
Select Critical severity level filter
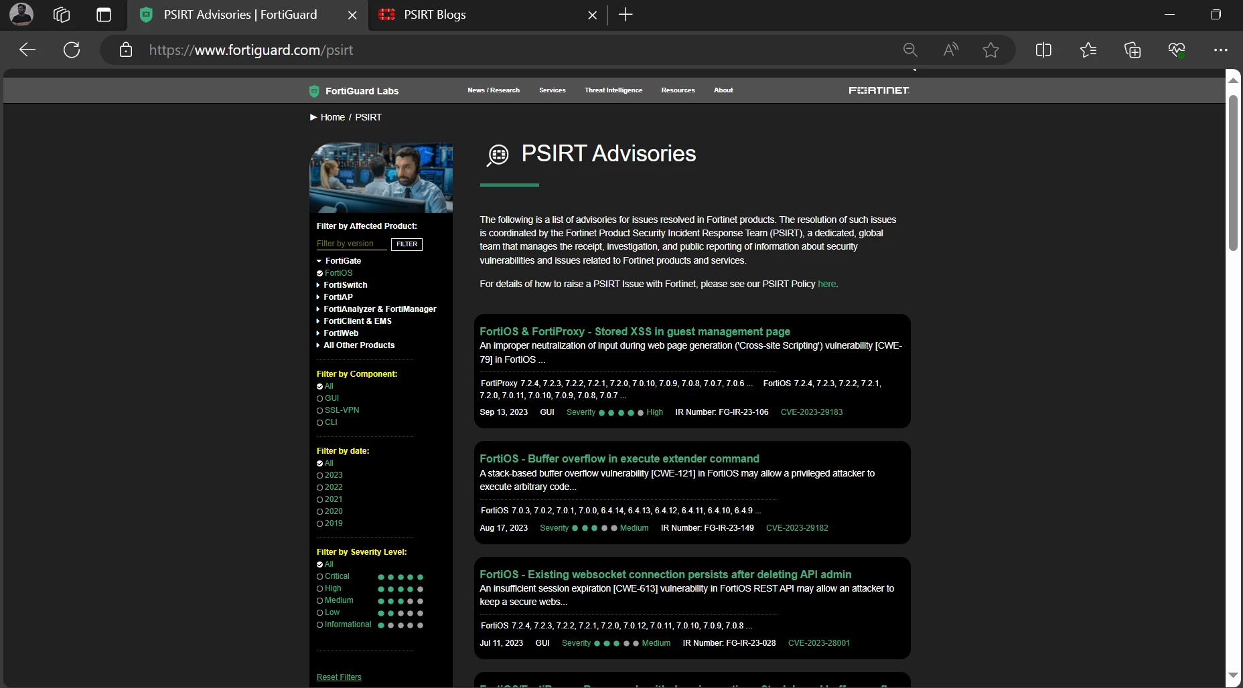pyautogui.click(x=334, y=576)
